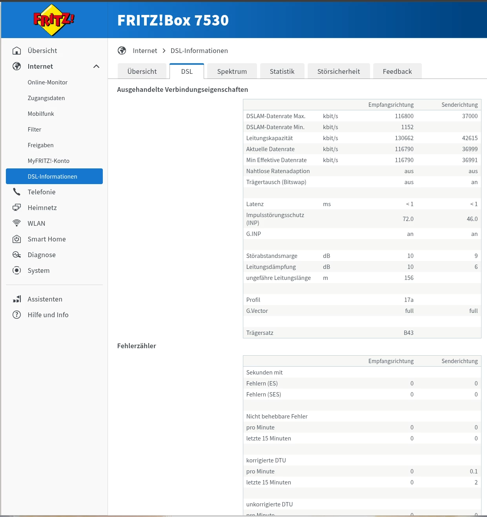487x517 pixels.
Task: Click the Telefonie phone icon
Action: [16, 192]
